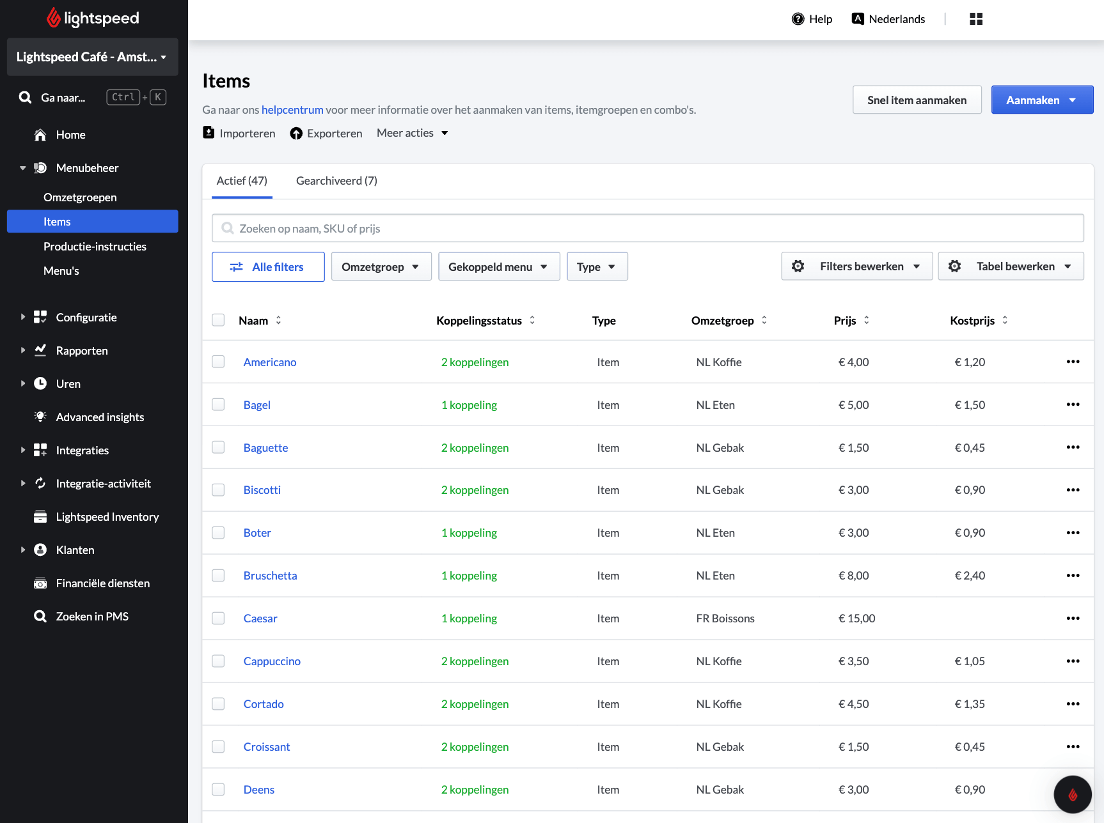Check the select-all checkbox in table header

click(x=218, y=320)
